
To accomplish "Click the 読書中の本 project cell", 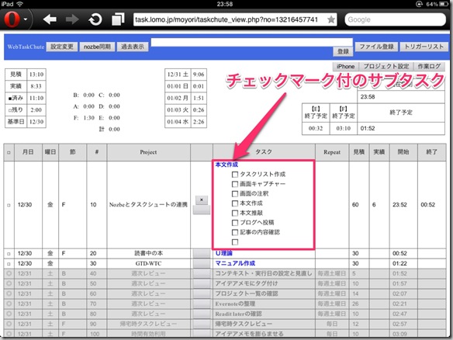I will pyautogui.click(x=148, y=253).
